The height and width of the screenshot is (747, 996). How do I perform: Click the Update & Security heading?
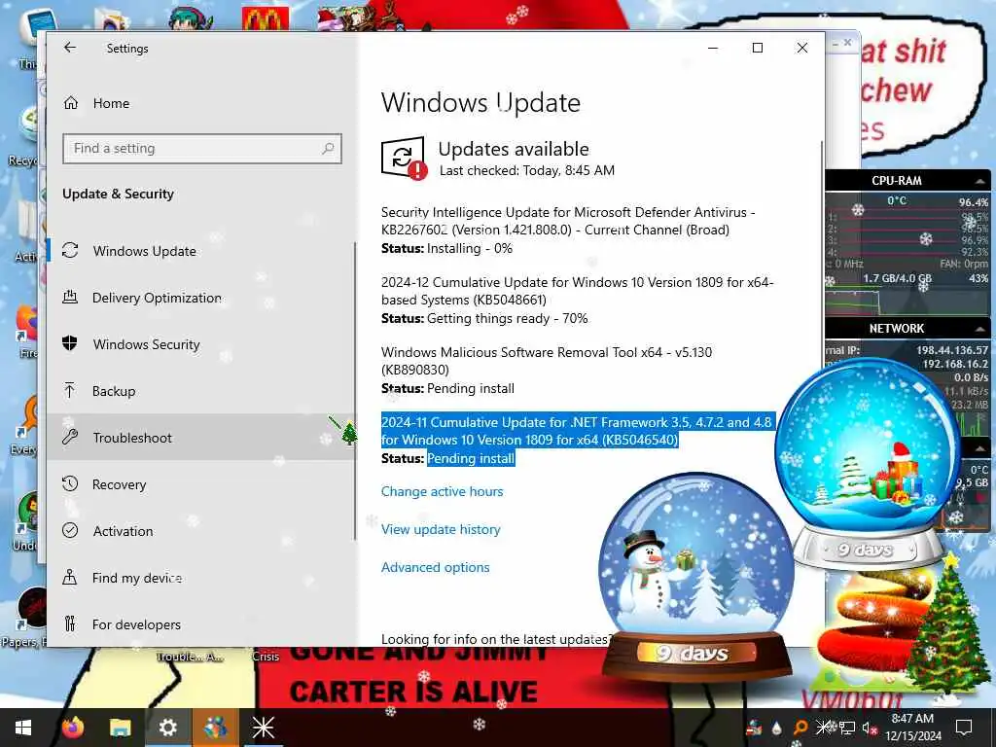coord(118,194)
